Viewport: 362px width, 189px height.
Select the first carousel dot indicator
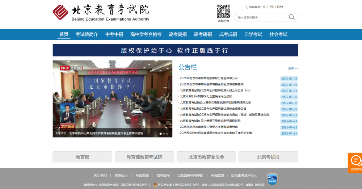pyautogui.click(x=161, y=134)
